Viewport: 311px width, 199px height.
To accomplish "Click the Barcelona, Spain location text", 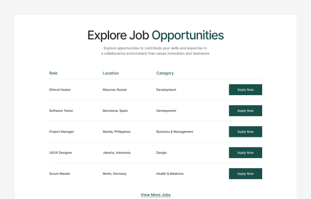I will click(x=115, y=111).
